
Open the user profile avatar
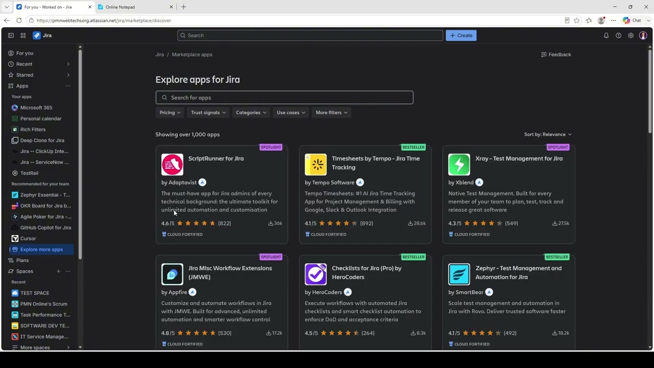(643, 35)
